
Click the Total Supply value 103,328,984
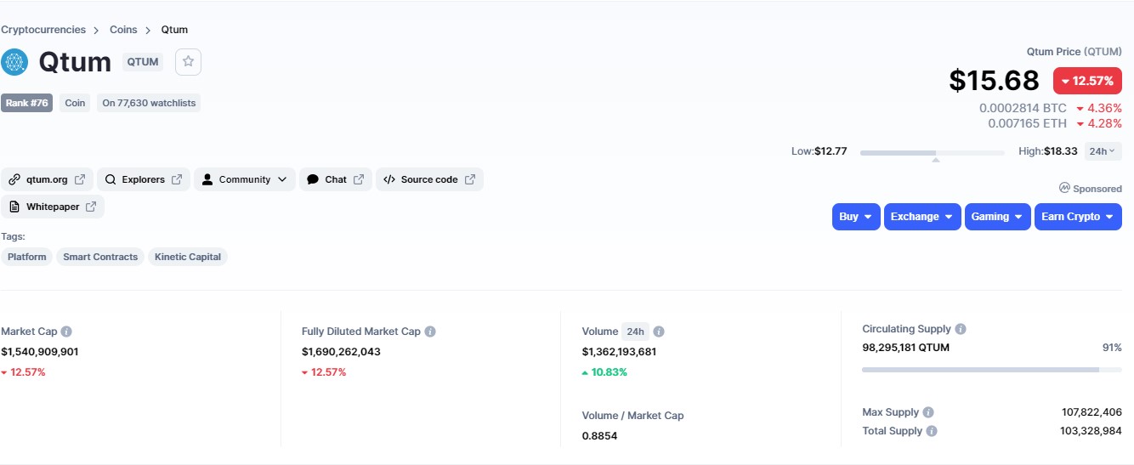coord(1091,431)
